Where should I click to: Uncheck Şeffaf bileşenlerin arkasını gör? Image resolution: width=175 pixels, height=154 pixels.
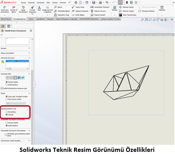tap(2, 88)
